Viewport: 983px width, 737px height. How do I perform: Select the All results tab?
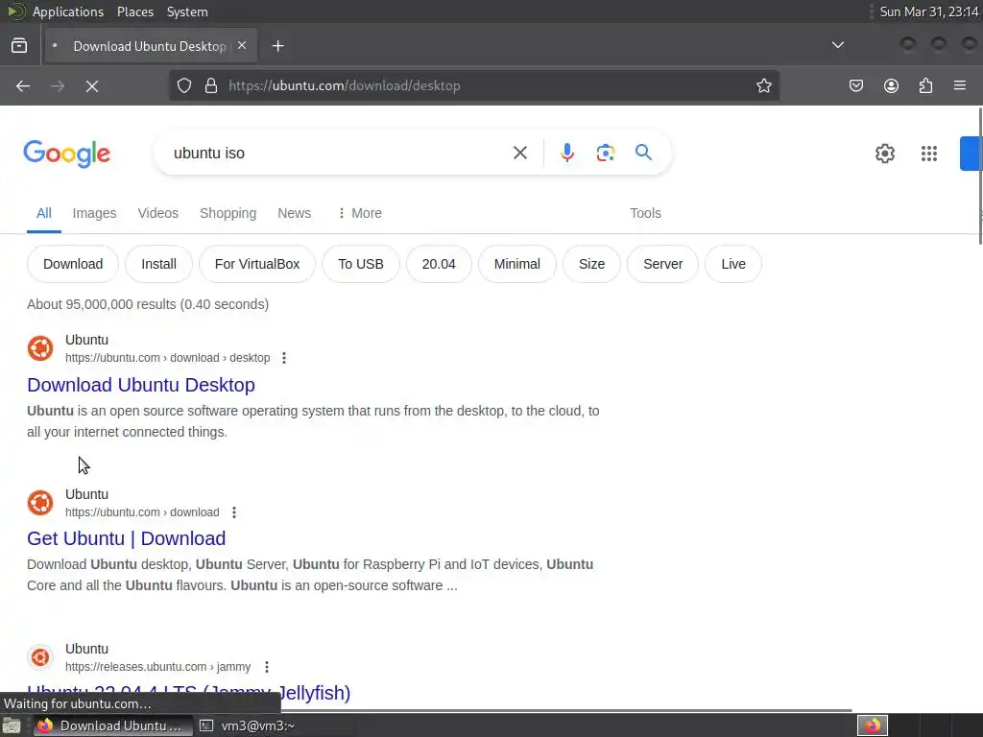click(x=44, y=213)
